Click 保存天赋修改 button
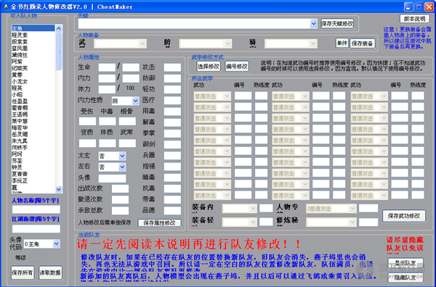 coord(337,24)
